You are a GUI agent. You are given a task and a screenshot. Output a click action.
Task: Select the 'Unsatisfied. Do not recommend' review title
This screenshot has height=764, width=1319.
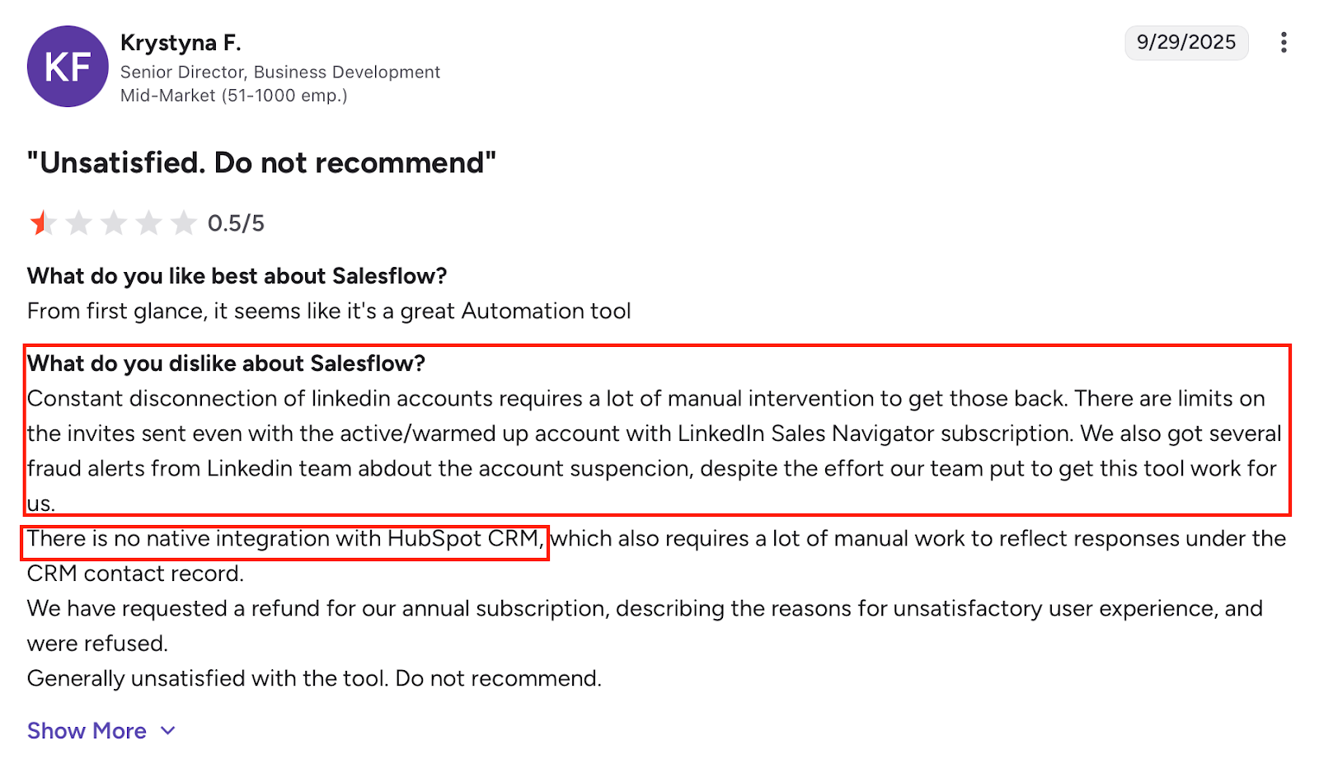pyautogui.click(x=261, y=162)
